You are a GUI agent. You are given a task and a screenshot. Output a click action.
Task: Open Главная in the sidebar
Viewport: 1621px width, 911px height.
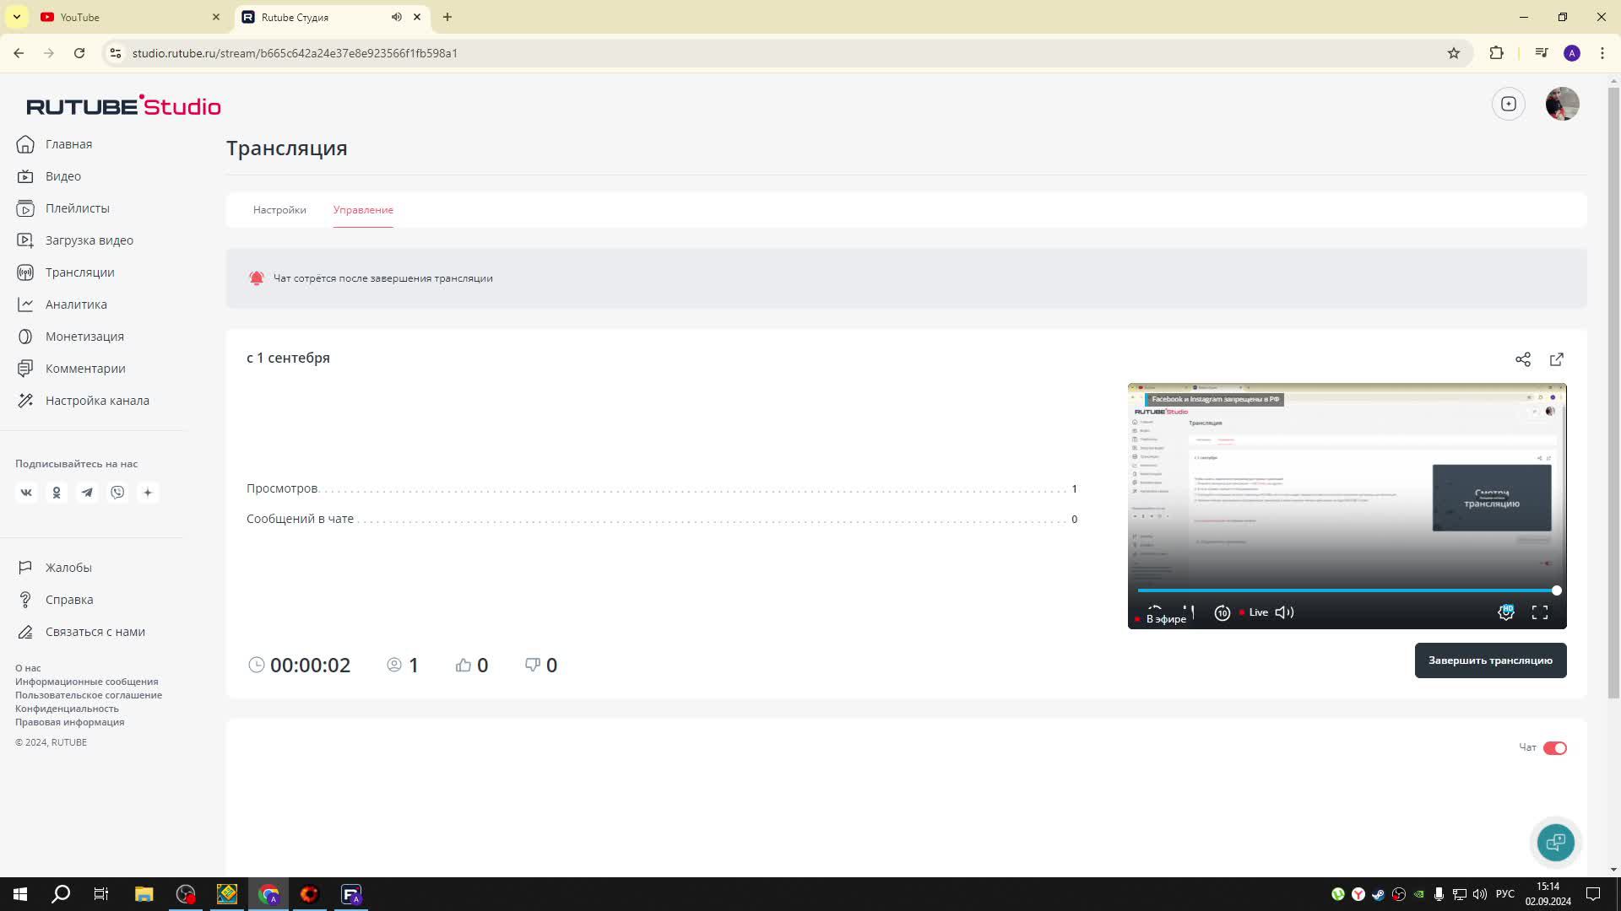click(55, 144)
